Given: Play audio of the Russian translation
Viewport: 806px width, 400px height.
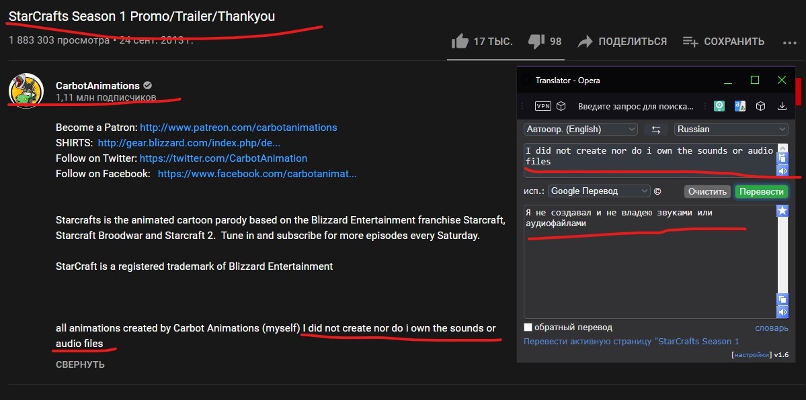Looking at the screenshot, I should pos(782,311).
